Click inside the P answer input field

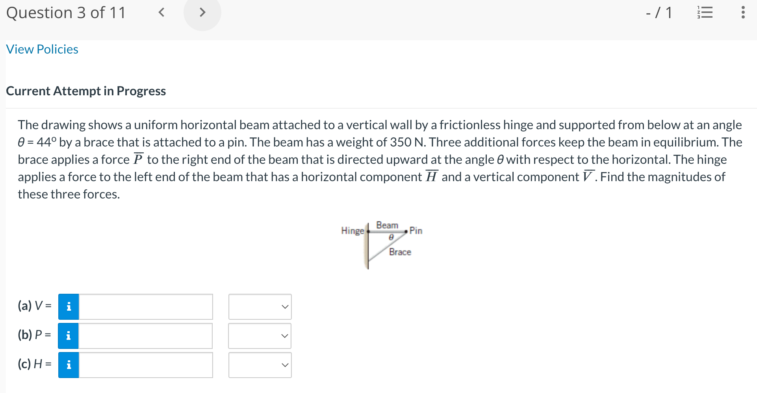(145, 336)
